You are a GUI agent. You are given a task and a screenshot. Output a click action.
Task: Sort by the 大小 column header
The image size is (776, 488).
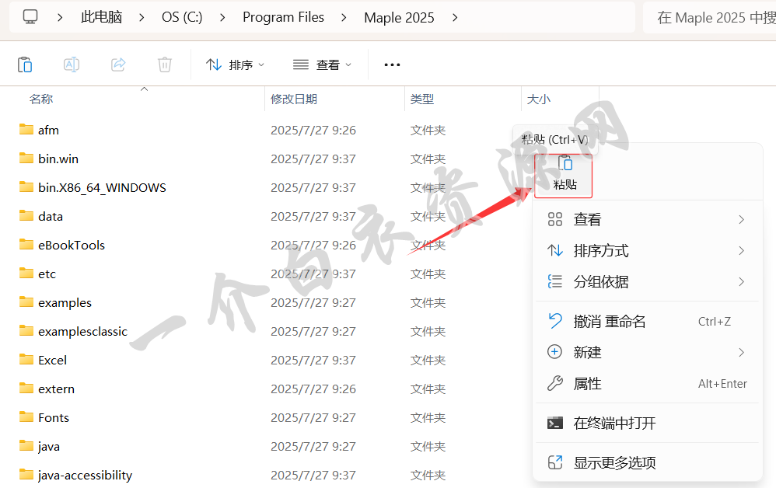[x=538, y=99]
